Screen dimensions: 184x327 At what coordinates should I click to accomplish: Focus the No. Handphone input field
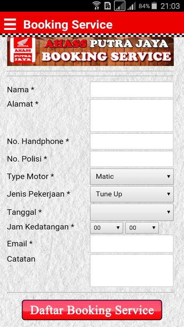point(132,141)
